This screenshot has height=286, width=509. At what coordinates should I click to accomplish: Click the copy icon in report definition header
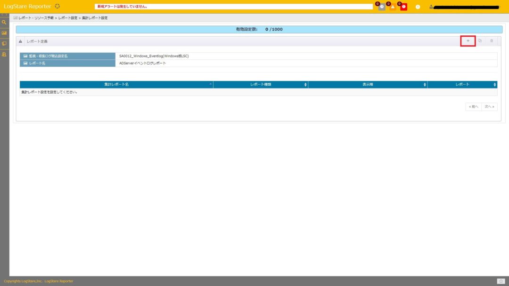tap(480, 41)
